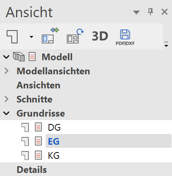Switch to the 3D view
Viewport: 172px width, 176px height.
[x=100, y=36]
